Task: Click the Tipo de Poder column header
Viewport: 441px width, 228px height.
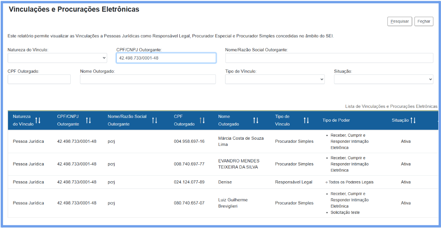Action: pyautogui.click(x=336, y=121)
